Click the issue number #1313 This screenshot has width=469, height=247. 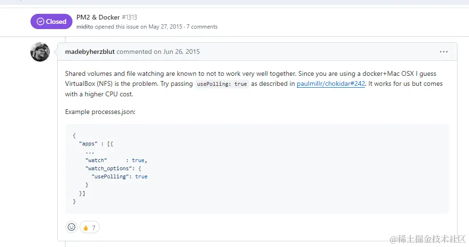129,17
